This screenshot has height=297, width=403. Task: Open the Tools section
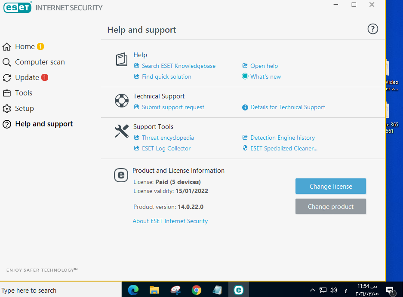point(24,93)
